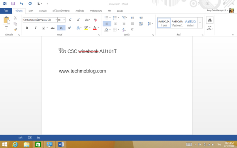
Task: Toggle Italic formatting
Action: point(36,28)
